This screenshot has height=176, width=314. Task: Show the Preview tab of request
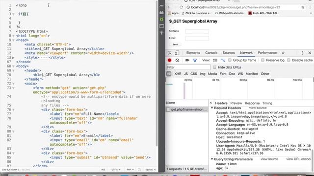coord(236,103)
